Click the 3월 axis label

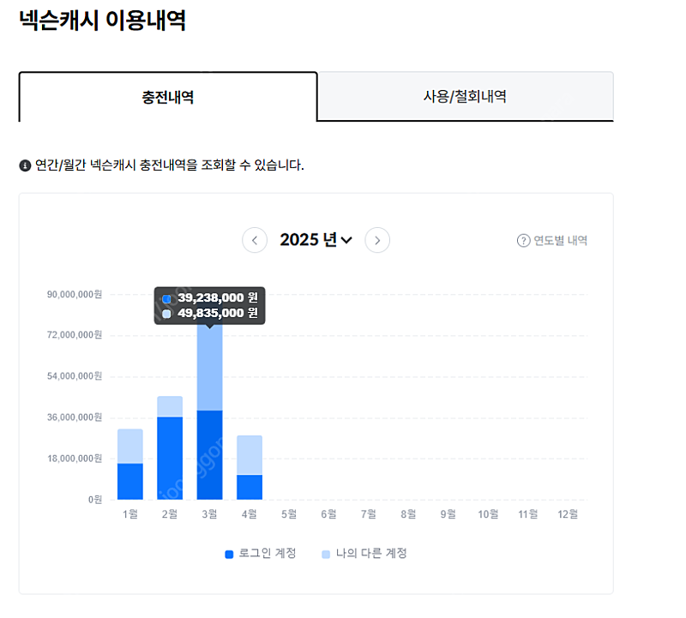[209, 514]
